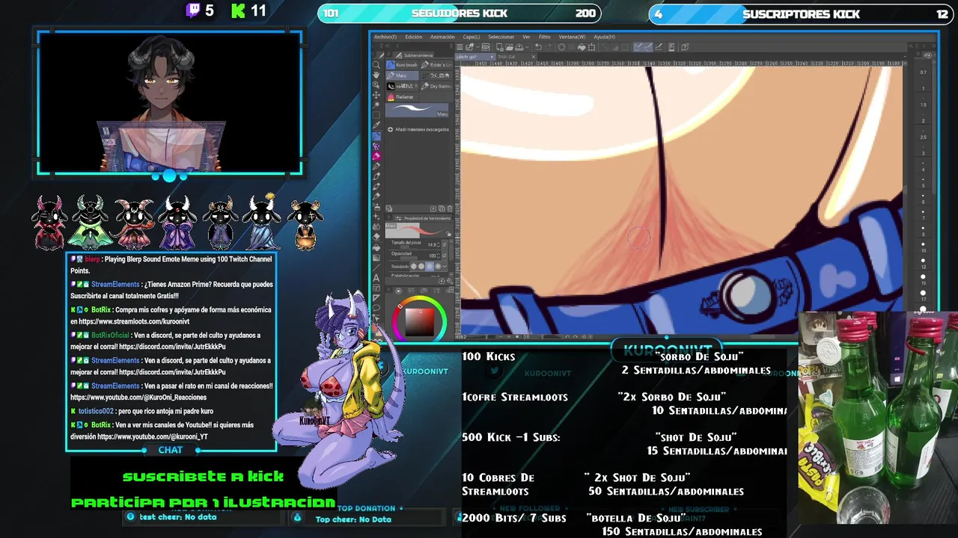958x538 pixels.
Task: Open the hamburger command bar menu
Action: tap(460, 47)
